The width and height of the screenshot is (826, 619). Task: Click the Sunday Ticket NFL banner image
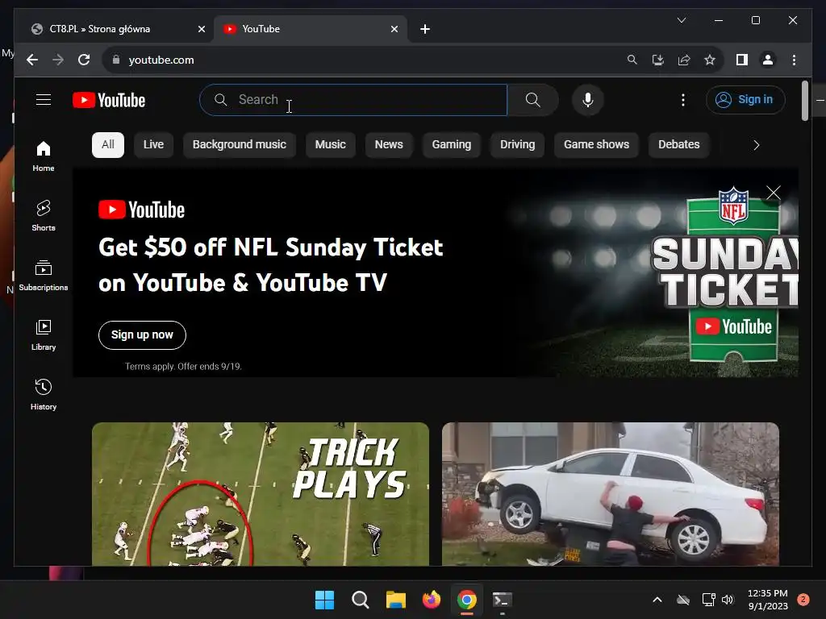(727, 274)
